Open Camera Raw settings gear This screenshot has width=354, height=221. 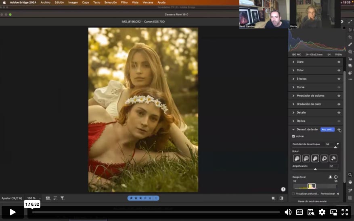point(342,22)
